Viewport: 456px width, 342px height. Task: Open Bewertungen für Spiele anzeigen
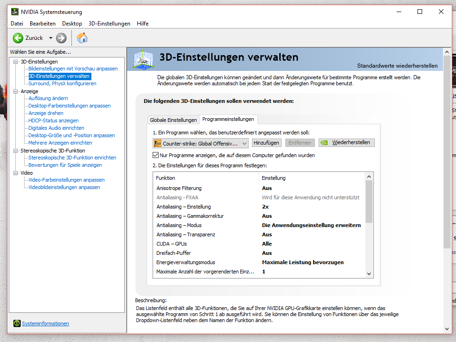click(x=65, y=165)
